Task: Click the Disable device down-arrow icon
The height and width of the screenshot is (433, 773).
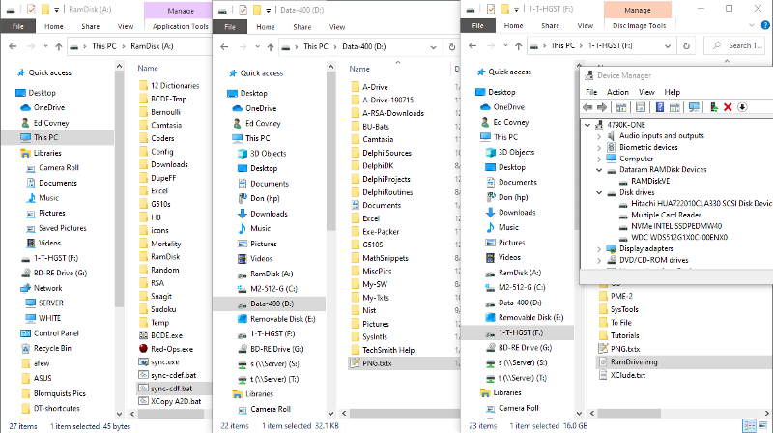Action: point(742,107)
